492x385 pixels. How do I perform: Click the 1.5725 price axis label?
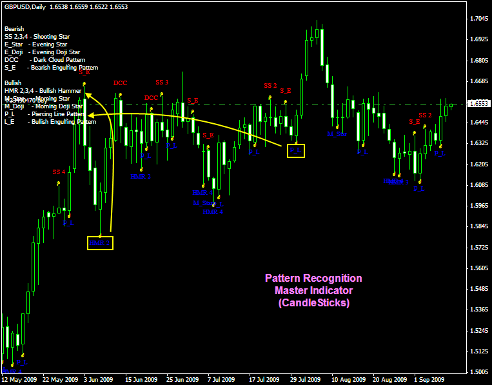click(x=478, y=248)
